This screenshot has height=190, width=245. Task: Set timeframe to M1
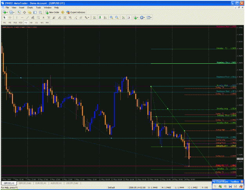tap(5, 23)
